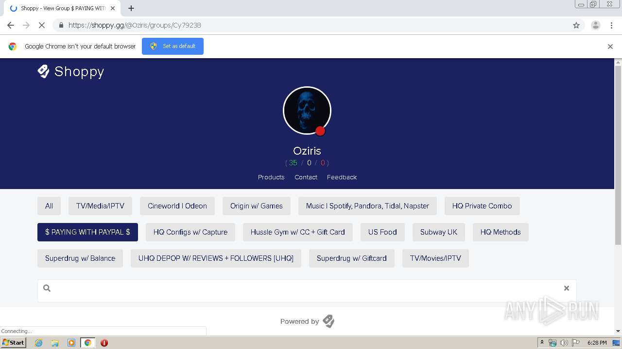Select the All category filter

click(x=49, y=206)
